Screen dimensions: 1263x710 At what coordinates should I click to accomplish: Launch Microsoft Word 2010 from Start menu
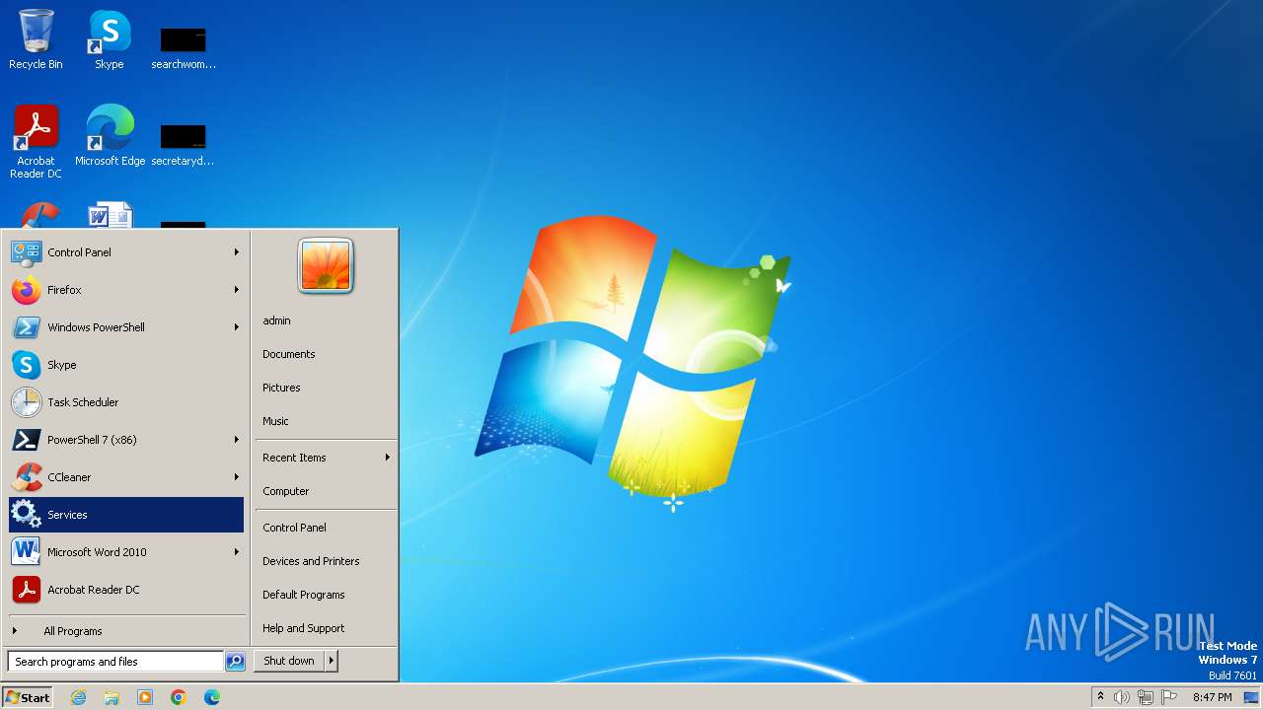pyautogui.click(x=126, y=552)
